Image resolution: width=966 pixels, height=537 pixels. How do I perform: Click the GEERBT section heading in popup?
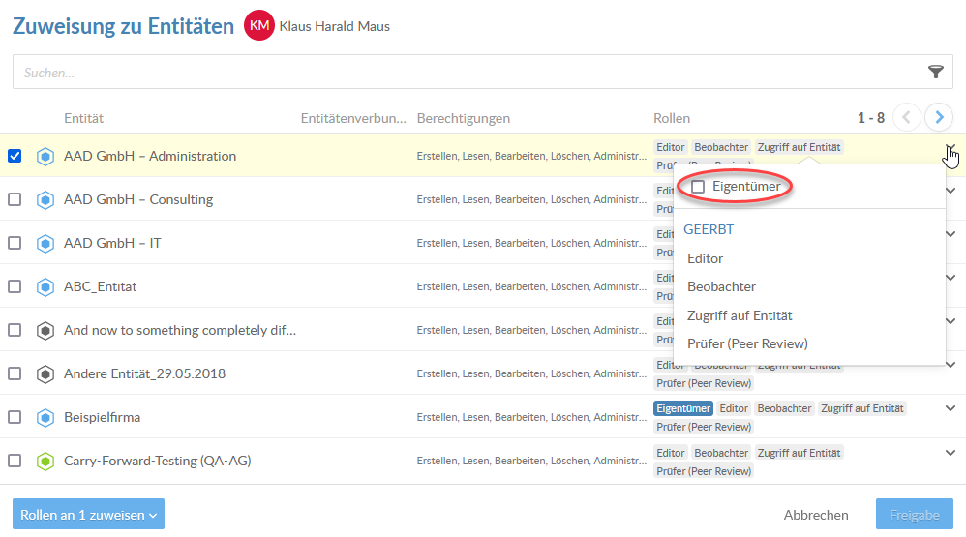(709, 229)
